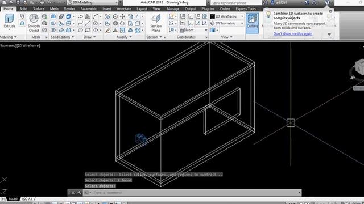Select the Line draw tool
This screenshot has width=364, height=204.
tap(88, 23)
